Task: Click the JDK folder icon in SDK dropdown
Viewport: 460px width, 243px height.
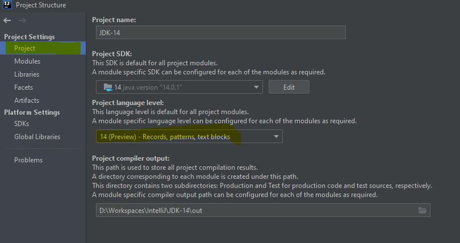Action: point(108,87)
